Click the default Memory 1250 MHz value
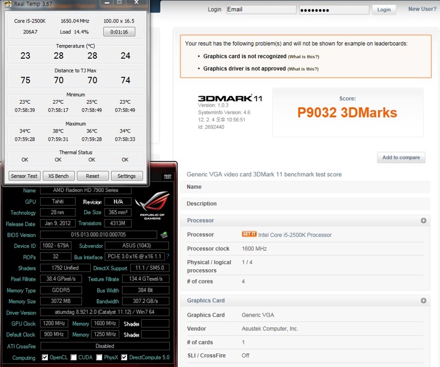Viewport: 440px width, 367px height. 105,335
